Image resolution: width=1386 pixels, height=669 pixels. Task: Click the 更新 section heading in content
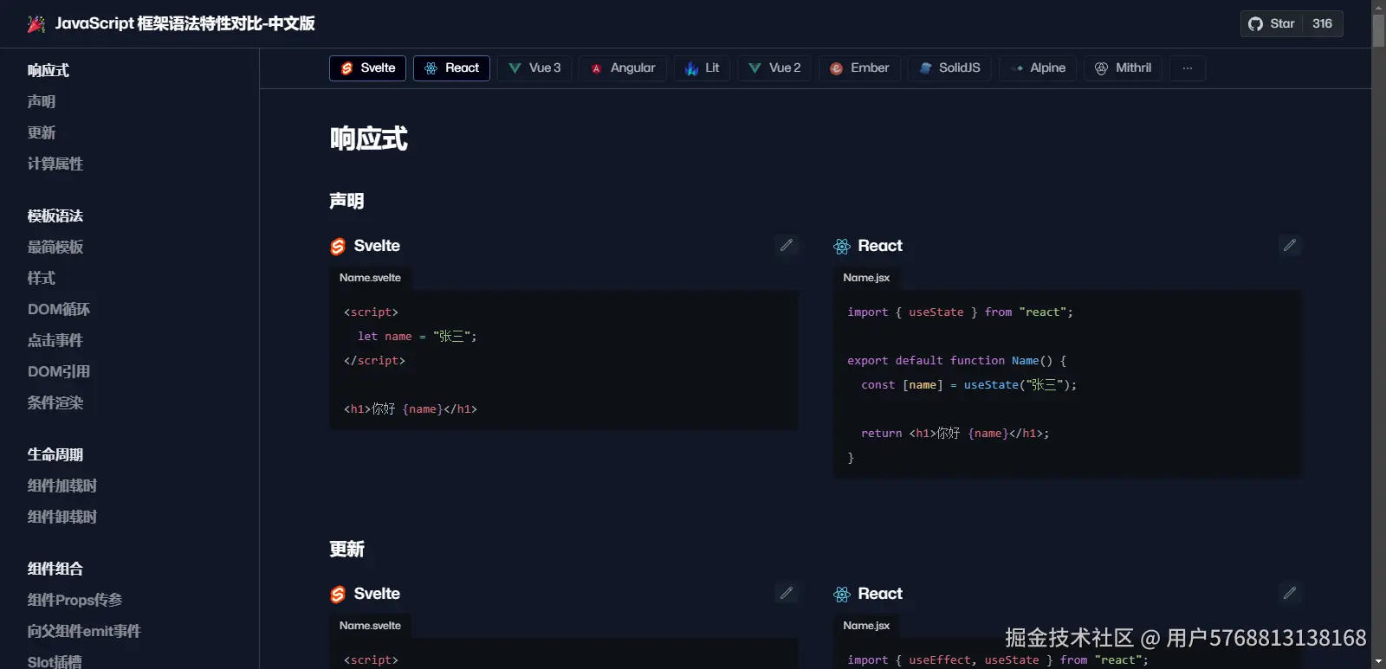[x=346, y=549]
